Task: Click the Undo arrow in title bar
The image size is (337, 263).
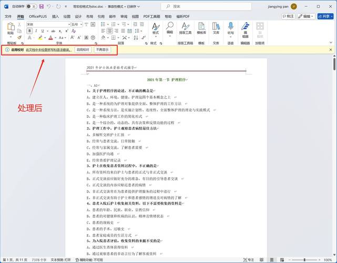Action: [48, 6]
